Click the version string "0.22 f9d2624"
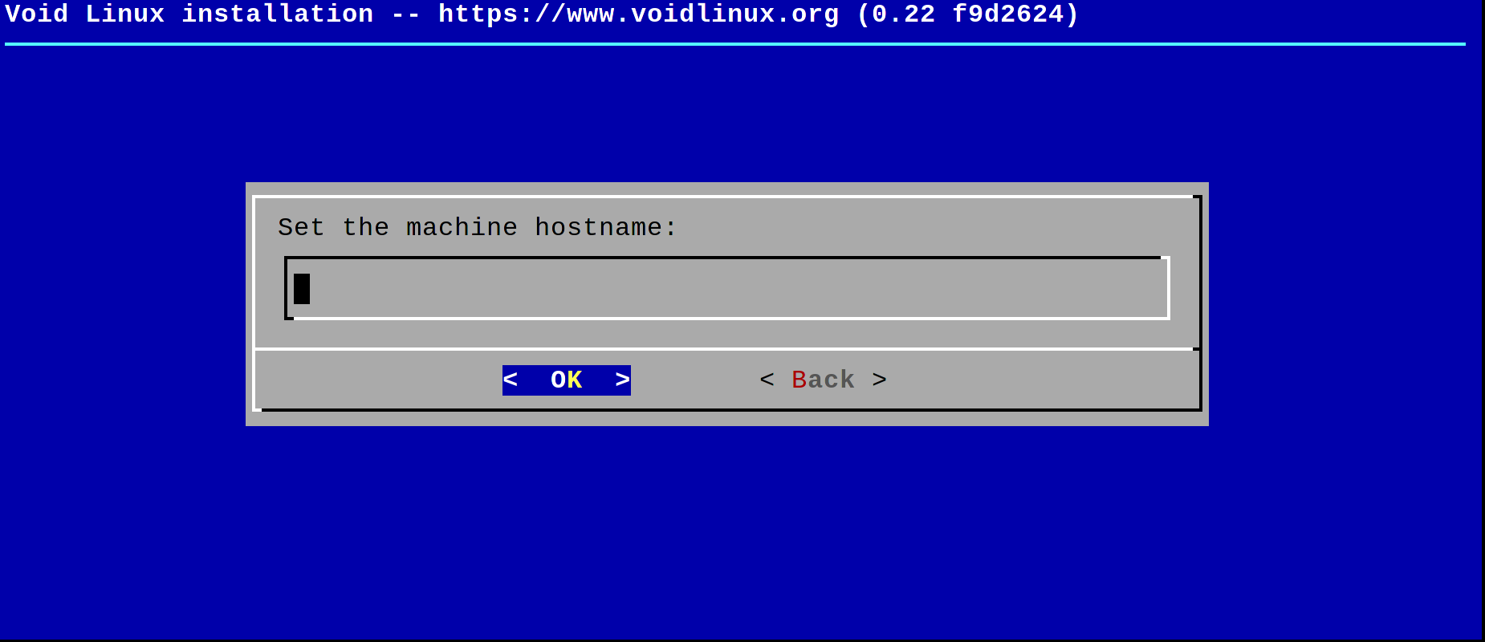 point(967,14)
